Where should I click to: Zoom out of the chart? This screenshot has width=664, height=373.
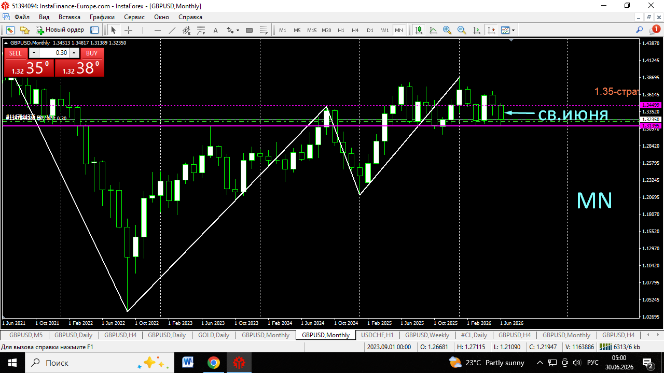click(462, 30)
